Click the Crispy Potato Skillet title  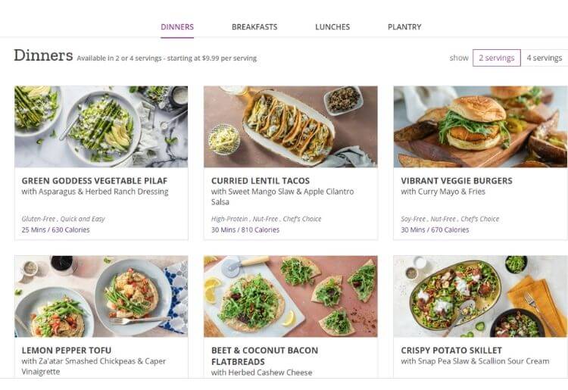point(451,351)
